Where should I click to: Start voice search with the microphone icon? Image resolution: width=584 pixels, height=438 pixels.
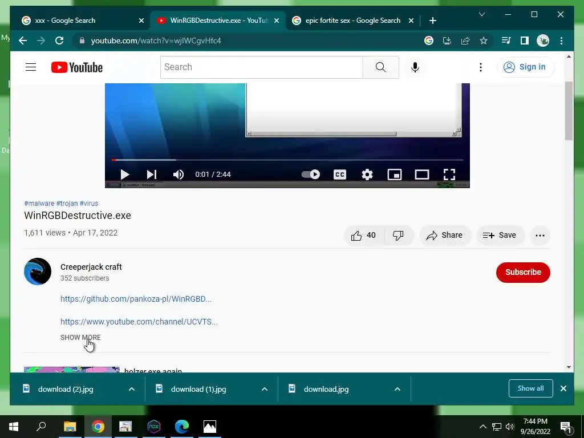click(415, 67)
